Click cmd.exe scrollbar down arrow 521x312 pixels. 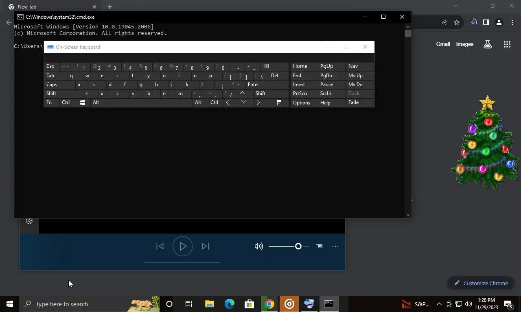click(x=408, y=214)
